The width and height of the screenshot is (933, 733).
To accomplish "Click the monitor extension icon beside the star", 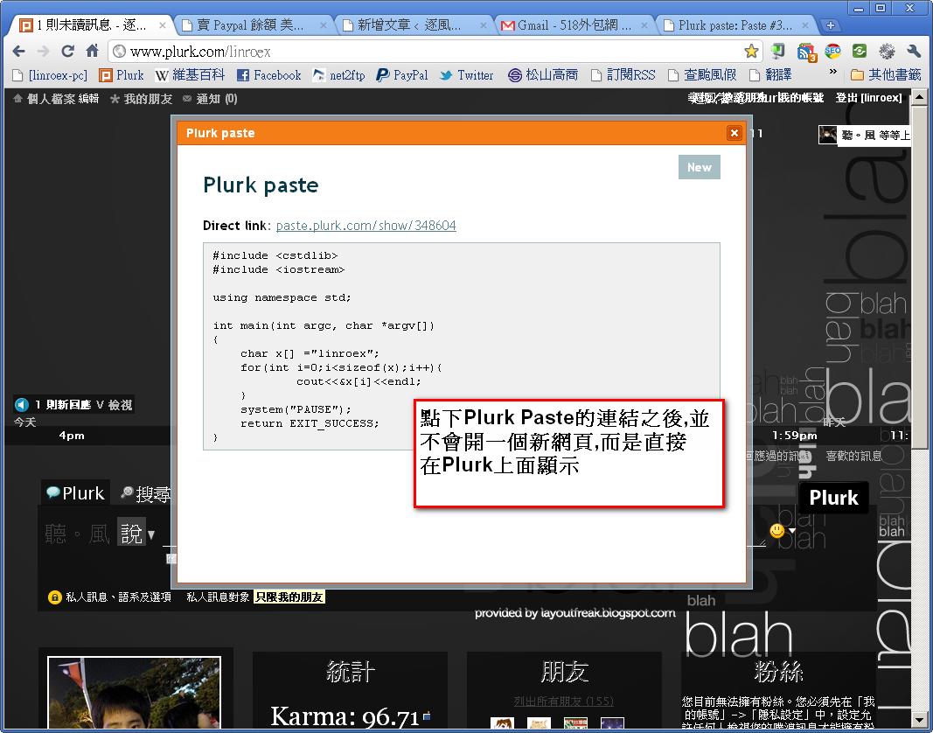I will pos(777,52).
